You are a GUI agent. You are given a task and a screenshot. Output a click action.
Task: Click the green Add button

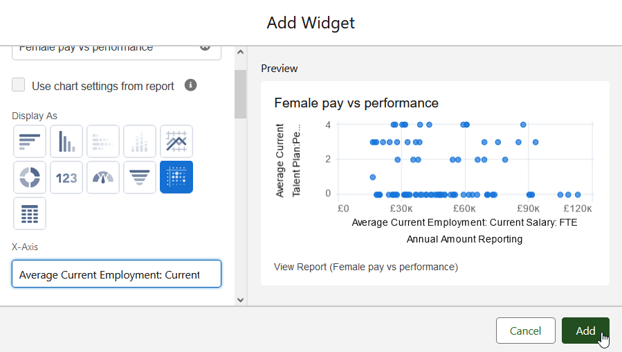point(585,331)
